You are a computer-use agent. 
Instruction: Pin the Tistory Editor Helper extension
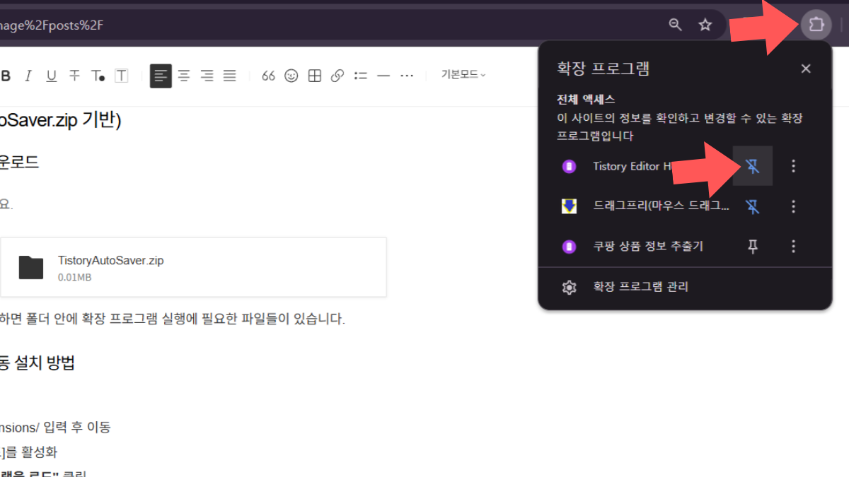tap(753, 165)
